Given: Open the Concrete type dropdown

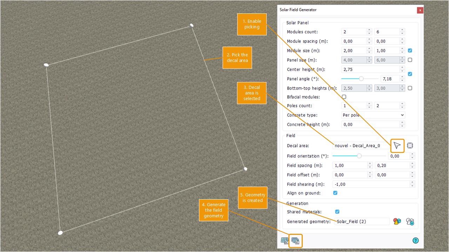Looking at the screenshot, I should tap(373, 115).
